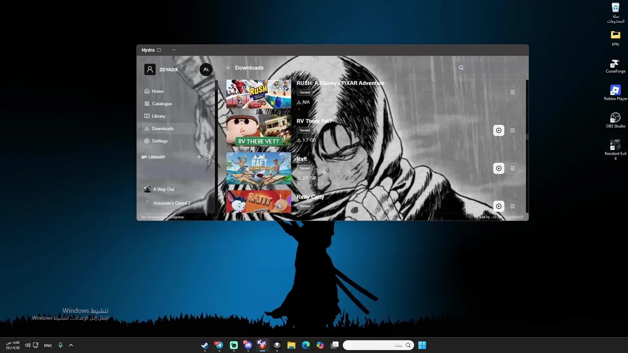Select the Downloads sidebar item
This screenshot has height=353, width=628.
coord(178,128)
